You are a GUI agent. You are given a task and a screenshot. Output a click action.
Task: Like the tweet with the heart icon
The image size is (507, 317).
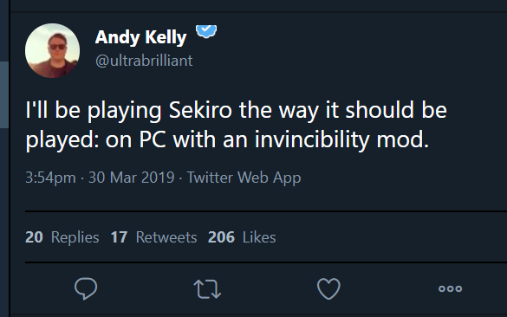328,288
